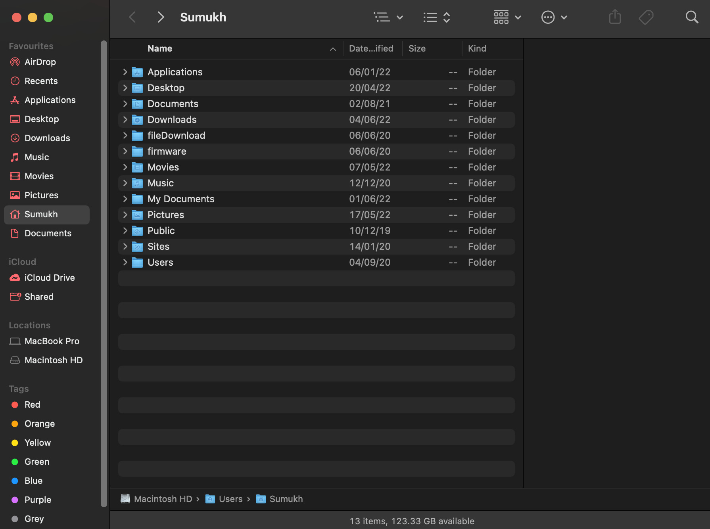Image resolution: width=710 pixels, height=529 pixels.
Task: Filter by the Red tag
Action: [32, 404]
